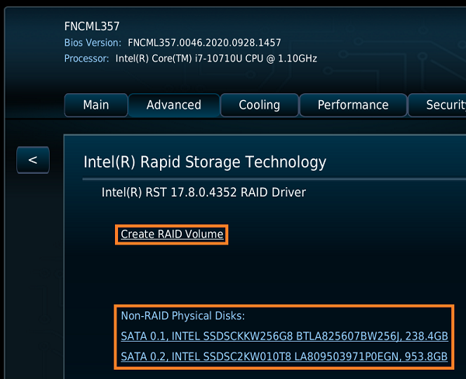
Task: Click the Intel Core i7-10710U processor name
Action: pyautogui.click(x=214, y=58)
